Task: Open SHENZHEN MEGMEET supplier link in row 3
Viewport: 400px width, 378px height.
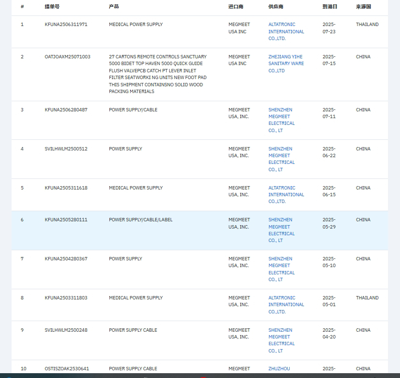Action: [281, 120]
